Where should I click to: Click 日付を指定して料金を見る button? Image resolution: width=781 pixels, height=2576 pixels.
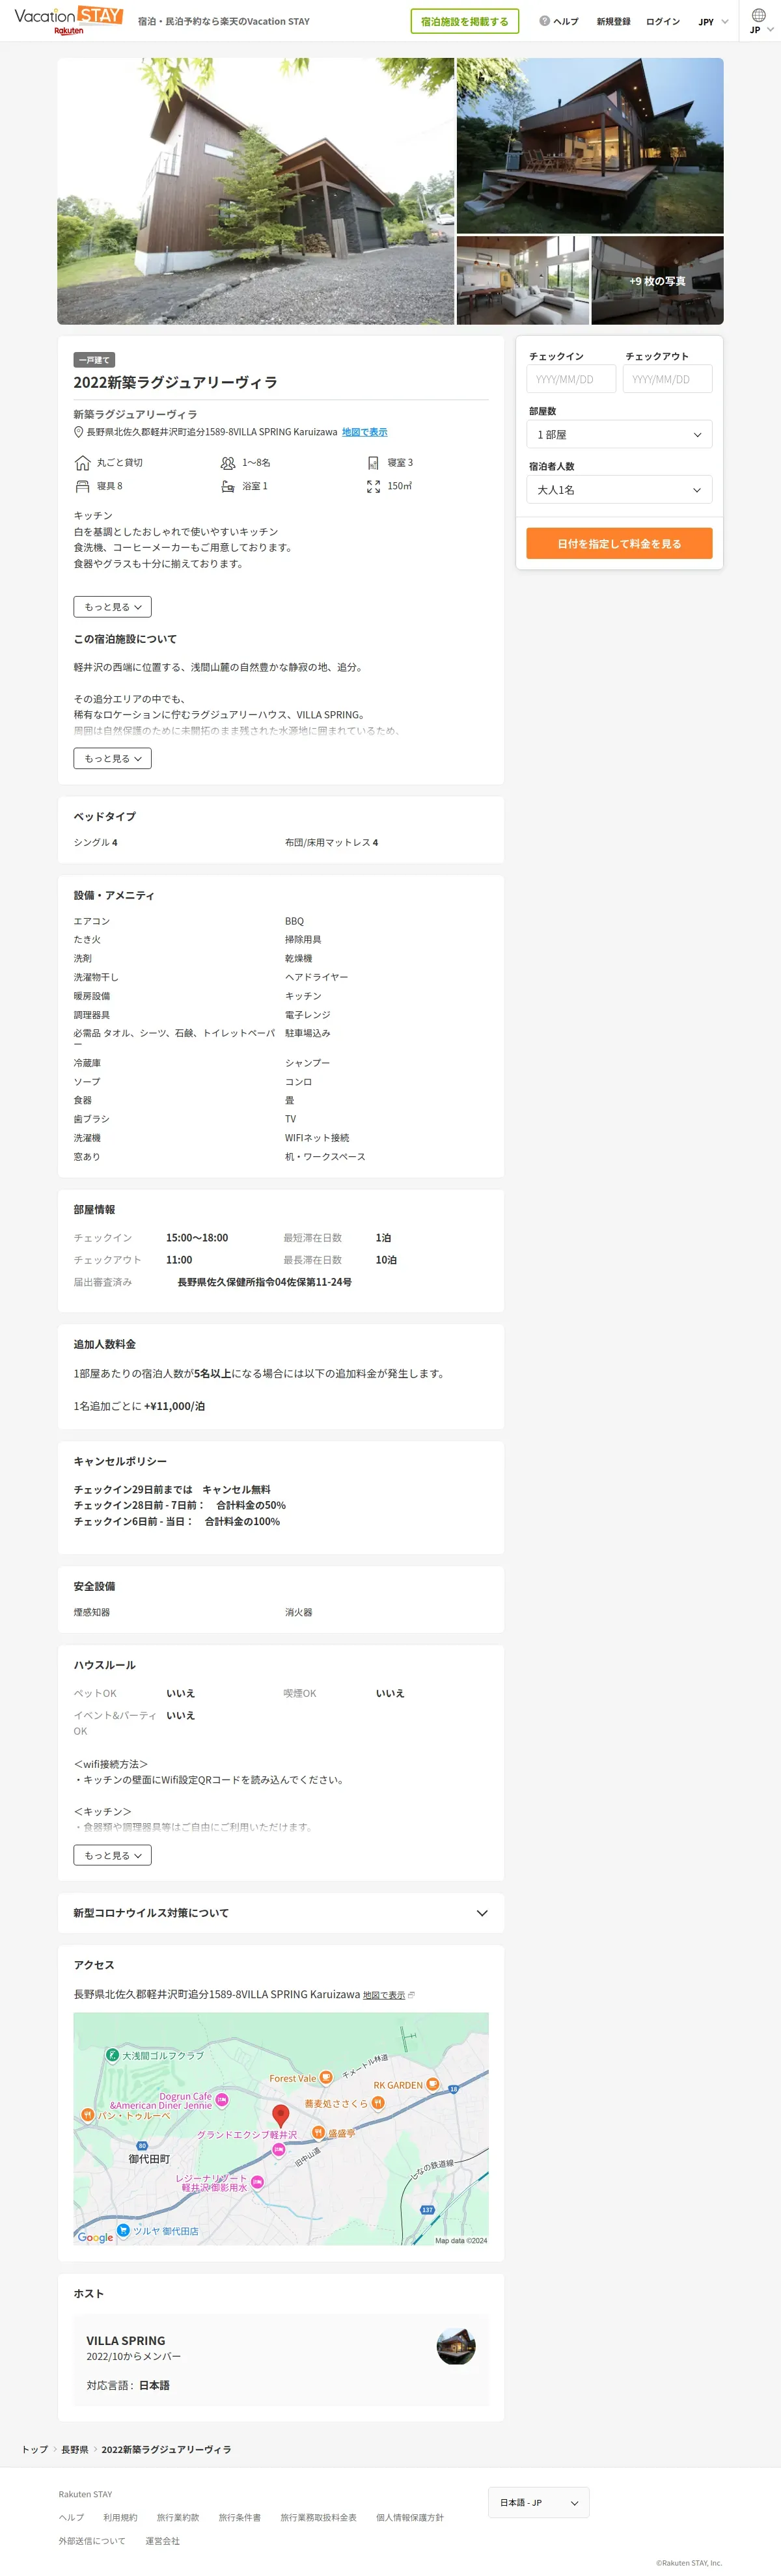(x=619, y=543)
